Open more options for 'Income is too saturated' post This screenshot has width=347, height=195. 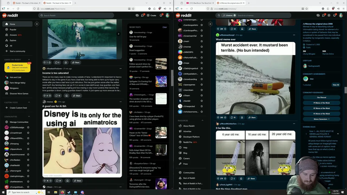click(x=120, y=69)
